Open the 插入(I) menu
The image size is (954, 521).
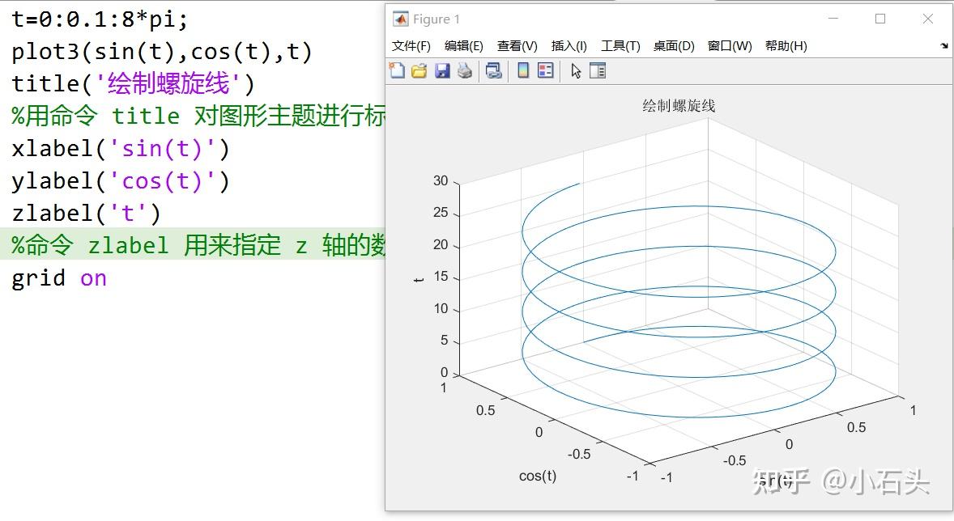(x=569, y=46)
